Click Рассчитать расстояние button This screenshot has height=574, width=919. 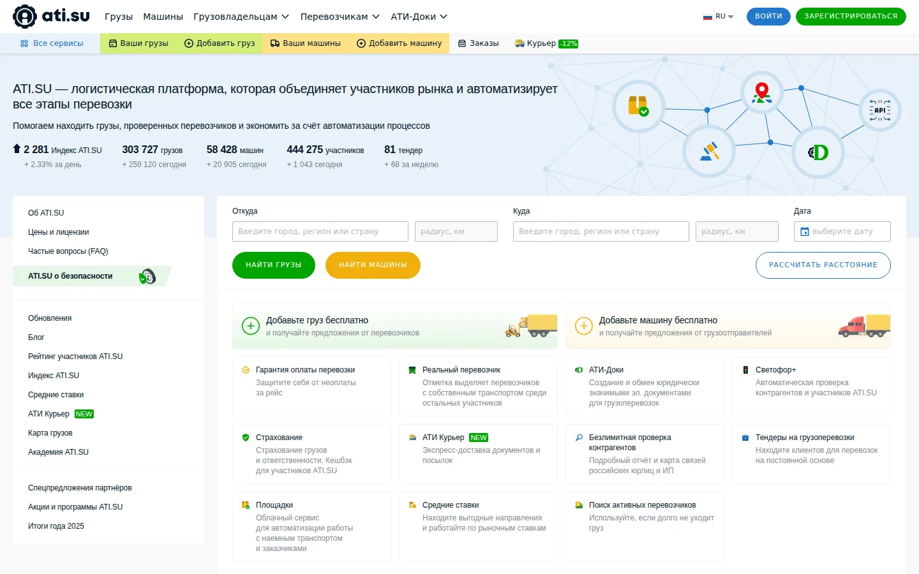click(x=823, y=265)
